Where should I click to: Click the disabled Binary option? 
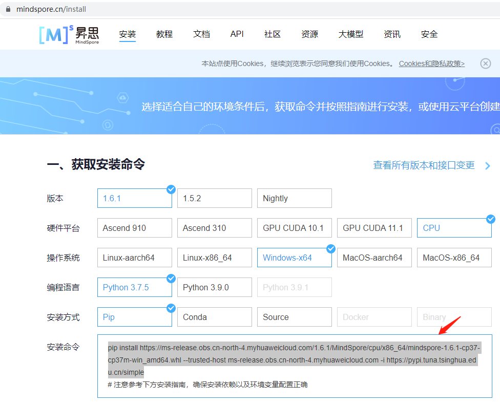pos(454,317)
